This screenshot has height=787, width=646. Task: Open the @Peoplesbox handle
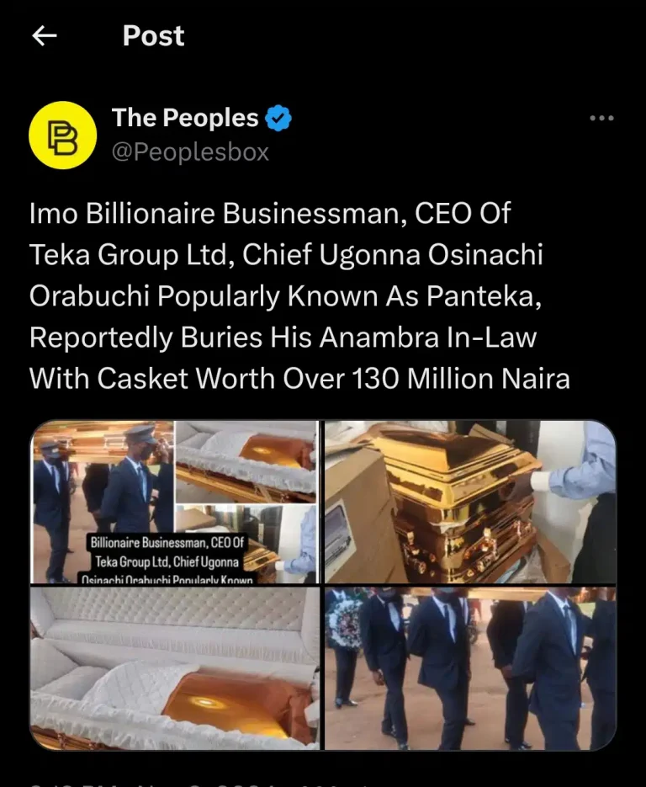[x=190, y=152]
